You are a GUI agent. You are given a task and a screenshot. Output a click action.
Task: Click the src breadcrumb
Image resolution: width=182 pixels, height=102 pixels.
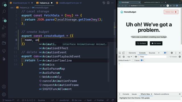pyautogui.click(x=12, y=8)
